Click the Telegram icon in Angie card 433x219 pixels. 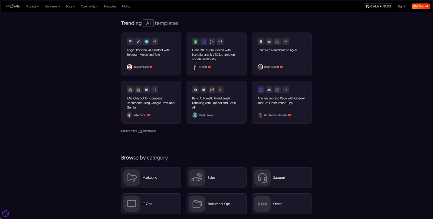[x=146, y=41]
